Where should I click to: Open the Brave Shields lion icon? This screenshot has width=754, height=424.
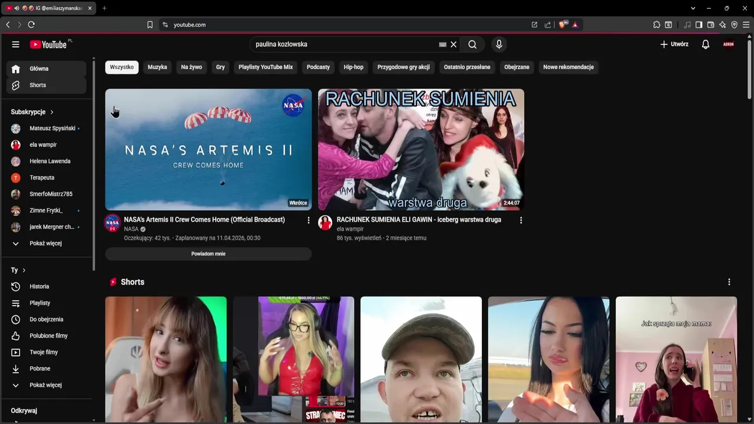562,25
